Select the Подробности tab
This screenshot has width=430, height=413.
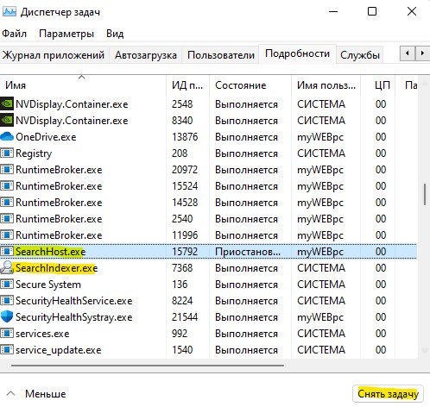point(297,53)
